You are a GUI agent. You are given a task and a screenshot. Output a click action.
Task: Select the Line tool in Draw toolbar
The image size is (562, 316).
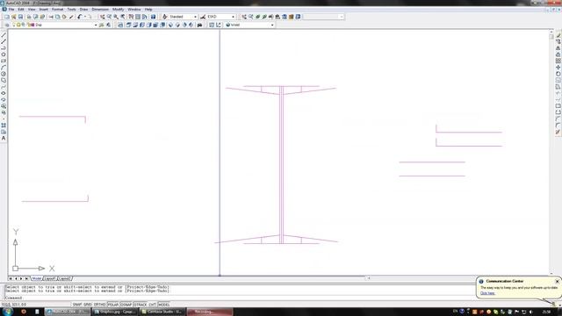4,35
